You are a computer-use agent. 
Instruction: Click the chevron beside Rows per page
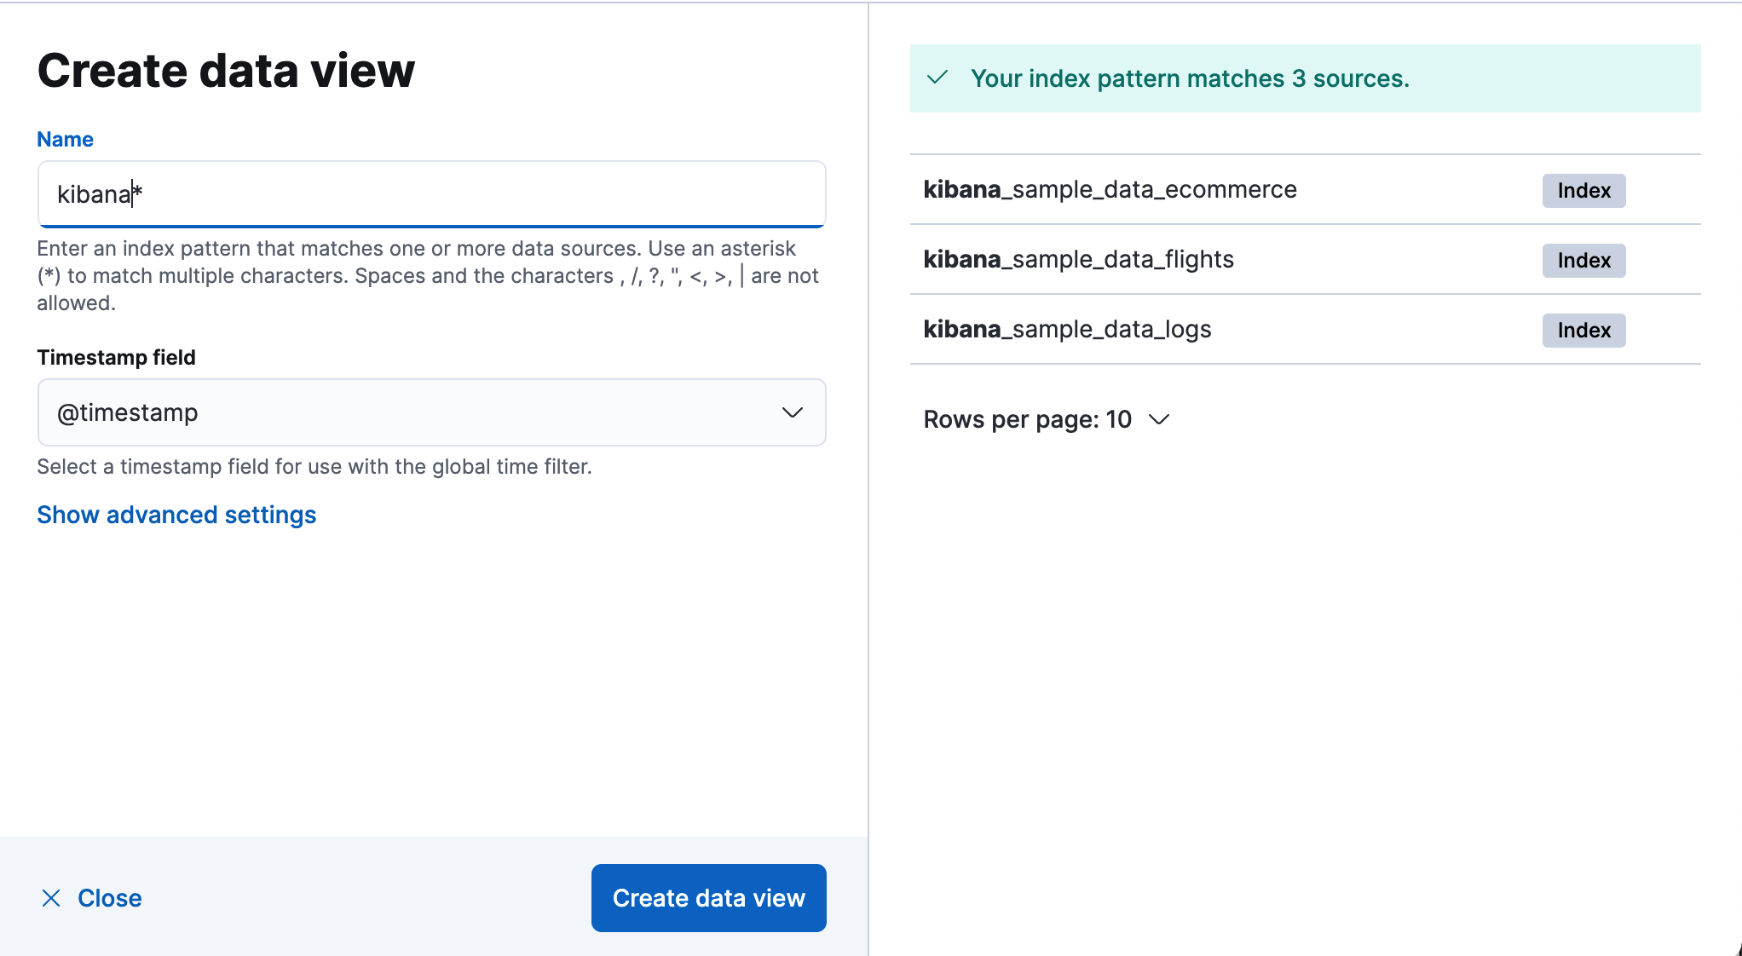[1159, 419]
